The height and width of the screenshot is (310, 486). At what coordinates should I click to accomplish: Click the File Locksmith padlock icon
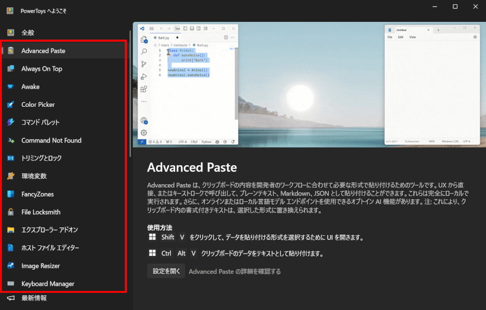pyautogui.click(x=11, y=212)
